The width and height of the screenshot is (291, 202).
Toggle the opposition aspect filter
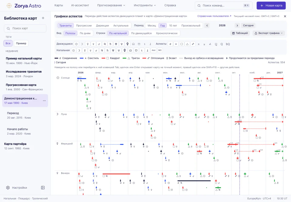193,44
